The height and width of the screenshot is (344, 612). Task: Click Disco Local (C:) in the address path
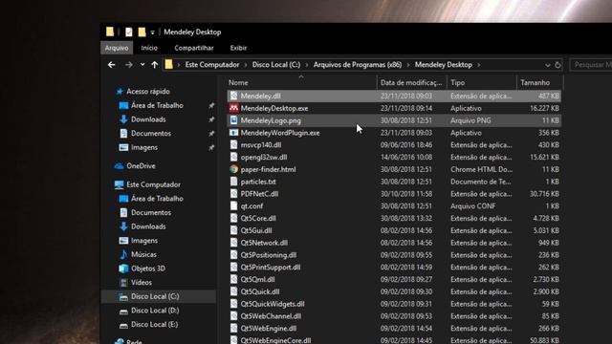point(276,65)
